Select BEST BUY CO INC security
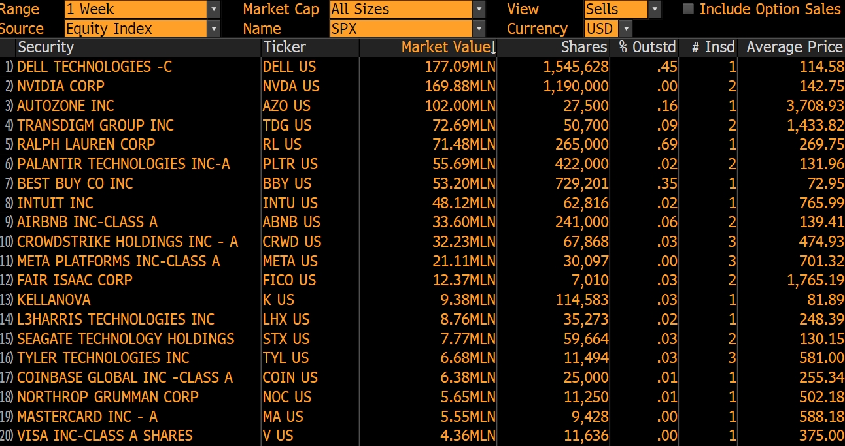 tap(75, 183)
